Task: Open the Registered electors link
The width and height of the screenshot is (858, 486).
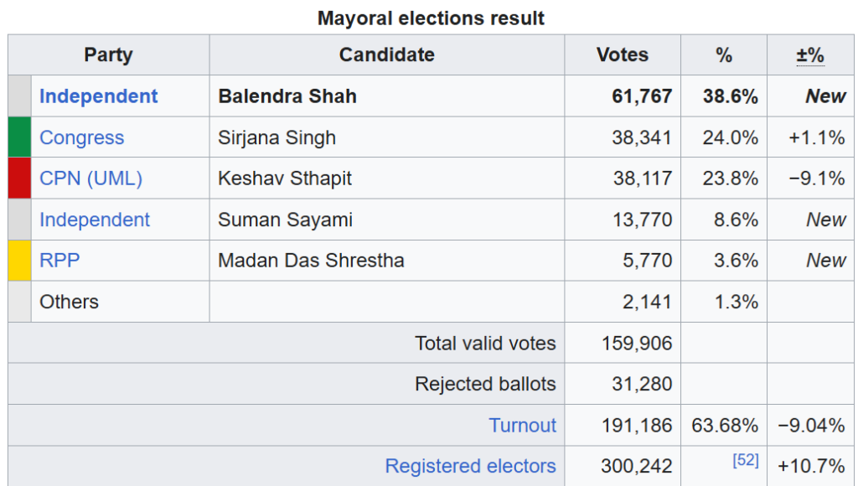Action: pyautogui.click(x=470, y=466)
